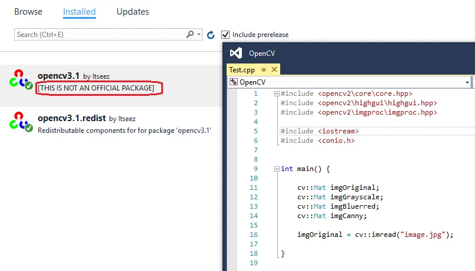The width and height of the screenshot is (475, 271).
Task: Collapse the #include block on line 1
Action: 277,93
